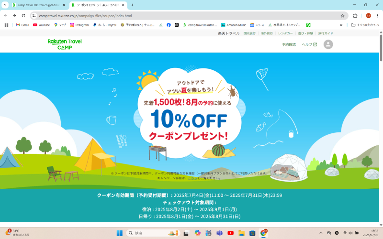Expand the hidden bookmarks overflow chevron
The height and width of the screenshot is (239, 383).
[x=341, y=25]
